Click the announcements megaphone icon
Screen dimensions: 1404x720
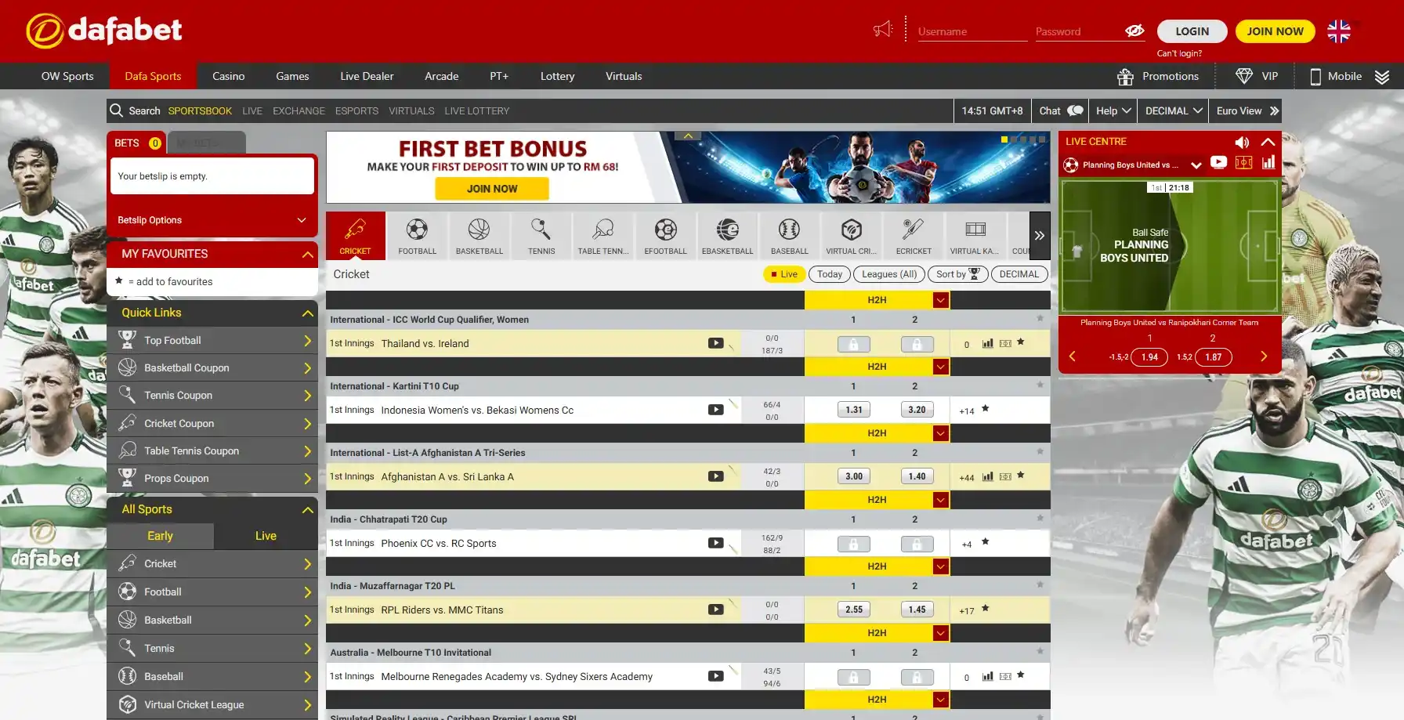(883, 30)
